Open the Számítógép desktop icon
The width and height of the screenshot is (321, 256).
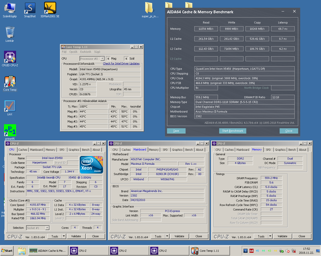10,10
